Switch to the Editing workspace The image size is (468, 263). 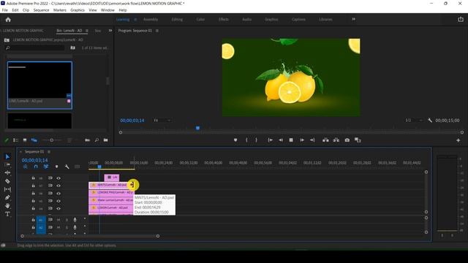pyautogui.click(x=177, y=20)
